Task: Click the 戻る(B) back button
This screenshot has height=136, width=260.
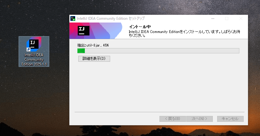Action: [x=172, y=119]
